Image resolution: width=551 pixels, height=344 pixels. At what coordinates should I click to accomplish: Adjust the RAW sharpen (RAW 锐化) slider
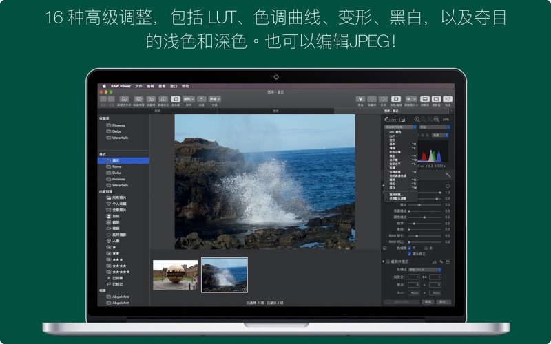[417, 235]
